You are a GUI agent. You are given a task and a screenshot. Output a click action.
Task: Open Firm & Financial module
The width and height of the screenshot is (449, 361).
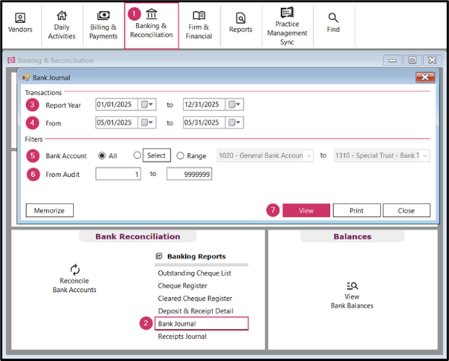[198, 25]
